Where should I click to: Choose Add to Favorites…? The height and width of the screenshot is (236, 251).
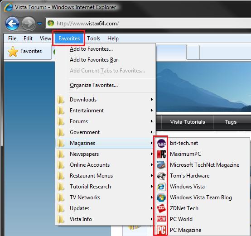pos(106,49)
